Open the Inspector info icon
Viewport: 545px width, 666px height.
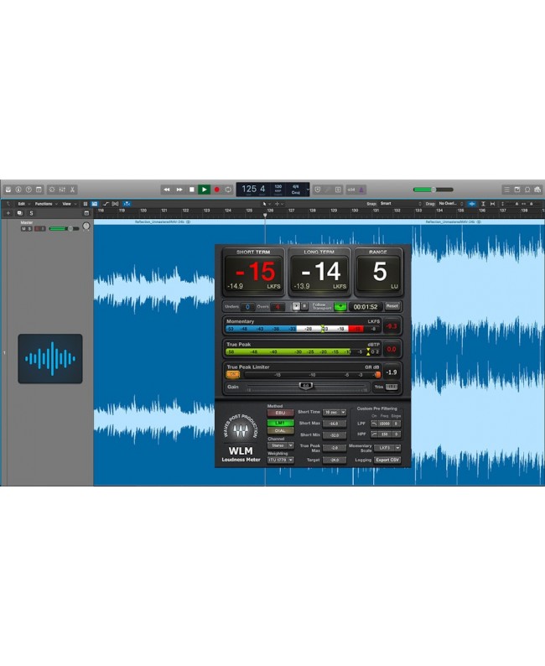click(x=18, y=190)
